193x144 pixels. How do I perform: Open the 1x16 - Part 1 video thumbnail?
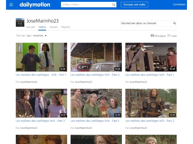coord(41,57)
